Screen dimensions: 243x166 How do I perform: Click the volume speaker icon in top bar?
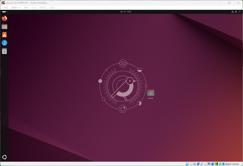pos(236,12)
